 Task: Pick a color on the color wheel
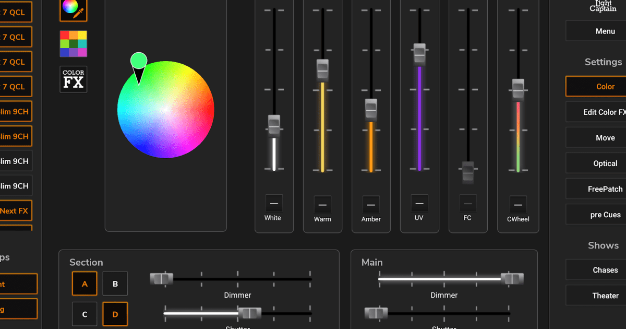point(166,110)
